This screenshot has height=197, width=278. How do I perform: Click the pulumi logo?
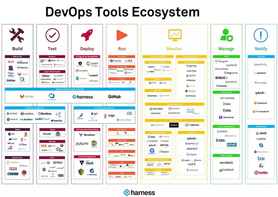tap(82, 144)
